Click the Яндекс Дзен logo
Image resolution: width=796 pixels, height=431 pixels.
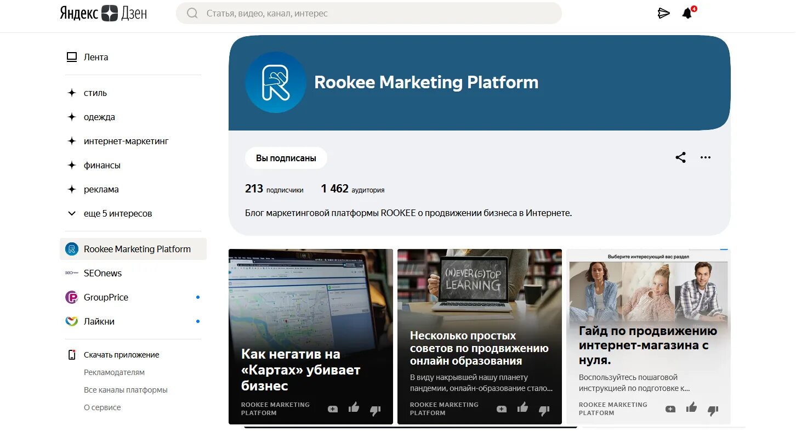(x=103, y=13)
